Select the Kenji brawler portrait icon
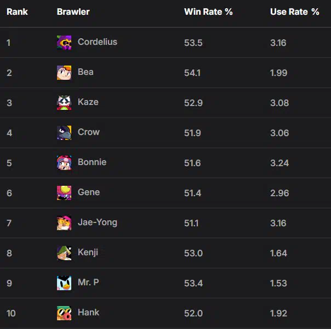This screenshot has height=329, width=331. coord(64,253)
